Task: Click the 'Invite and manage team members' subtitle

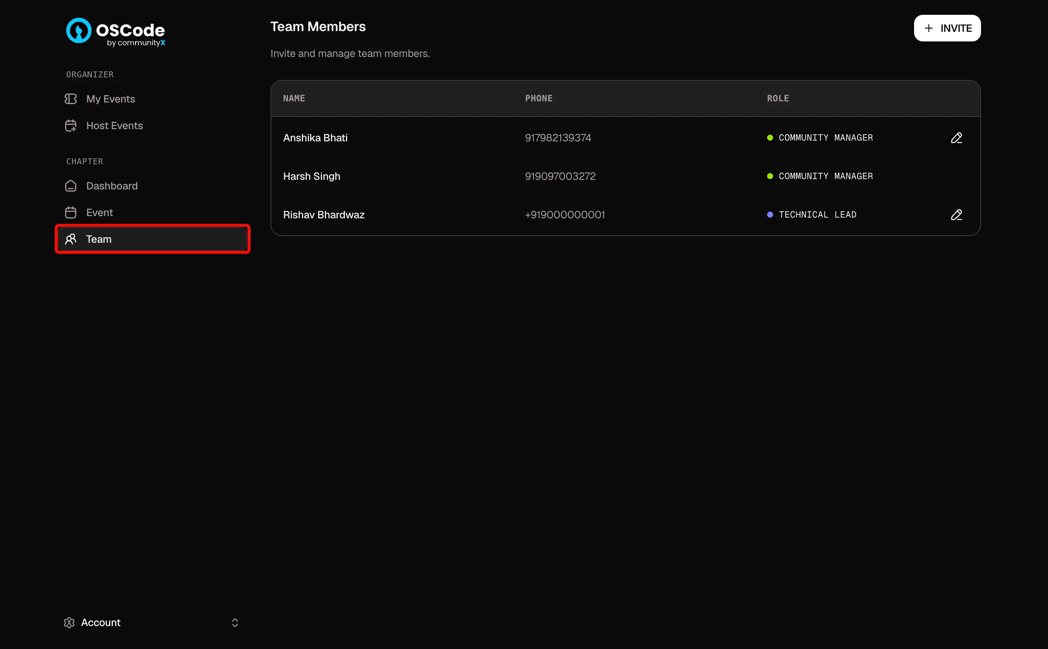Action: pos(350,54)
